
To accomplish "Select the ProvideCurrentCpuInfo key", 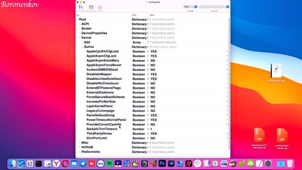I will point(104,125).
